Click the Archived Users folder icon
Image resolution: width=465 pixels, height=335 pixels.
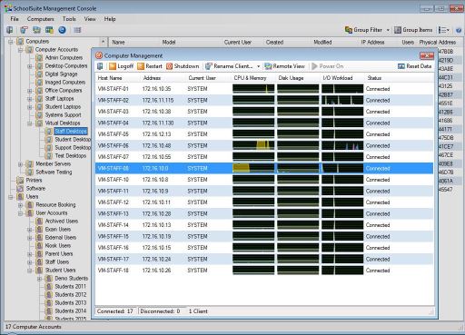[x=39, y=221]
